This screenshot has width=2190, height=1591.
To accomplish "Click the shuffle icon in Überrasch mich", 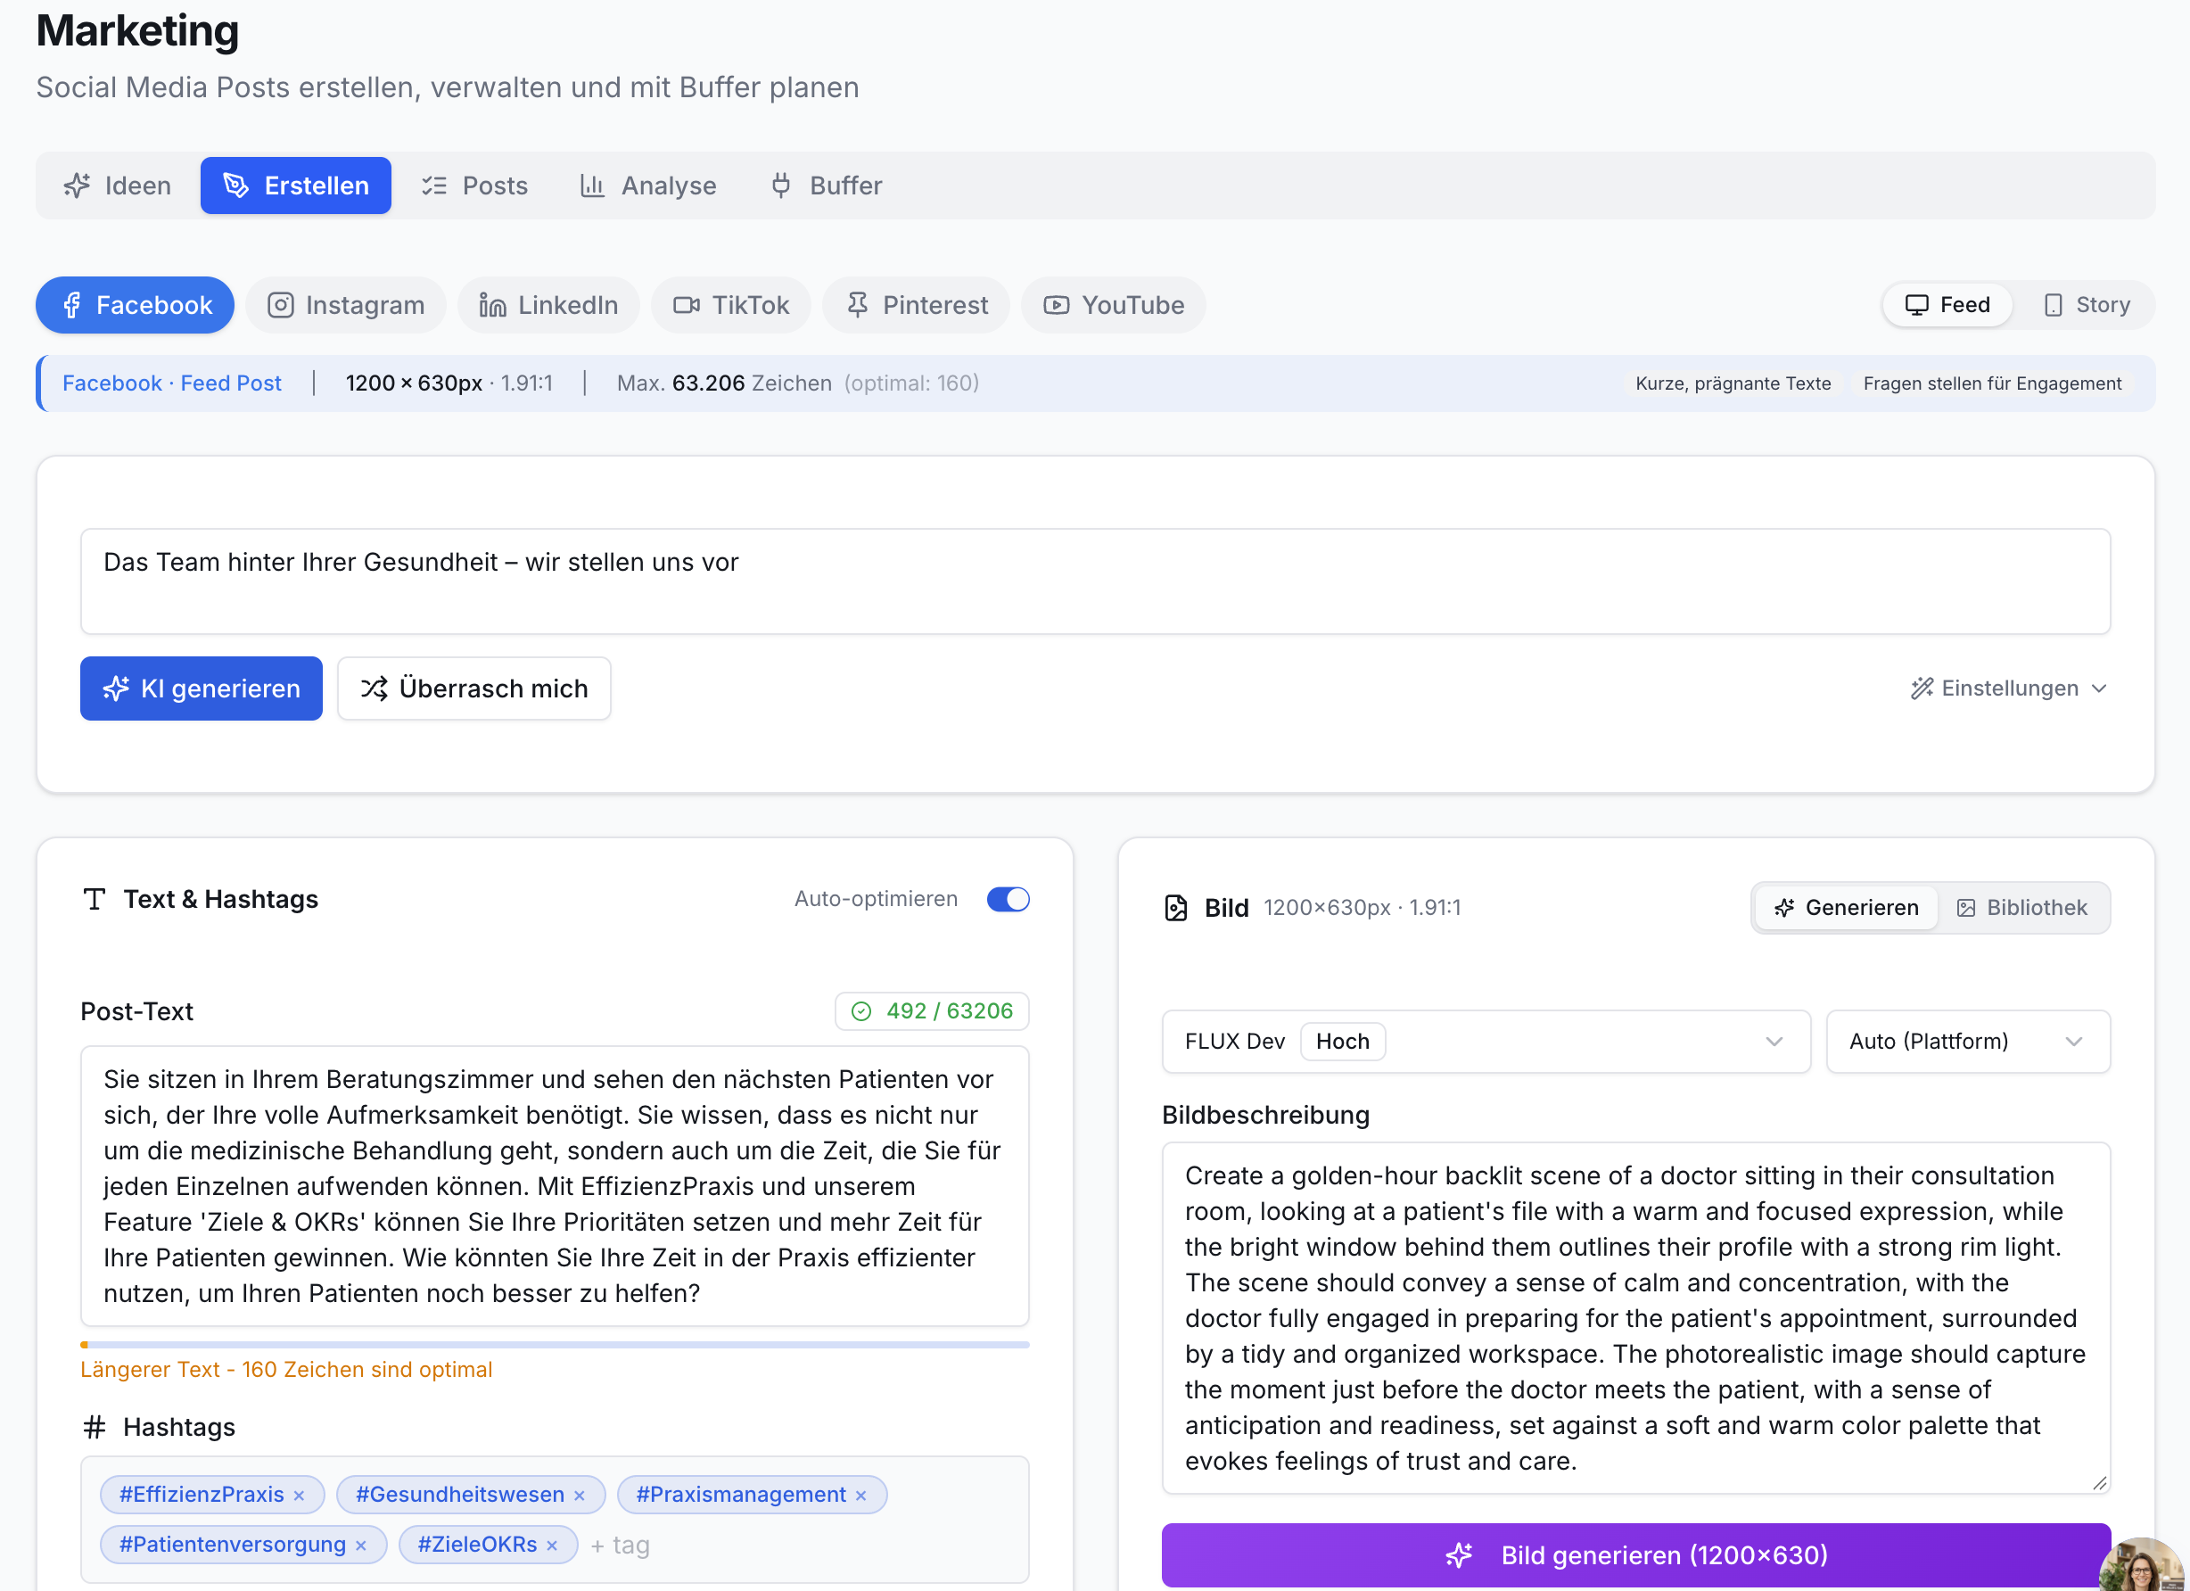I will pos(375,688).
